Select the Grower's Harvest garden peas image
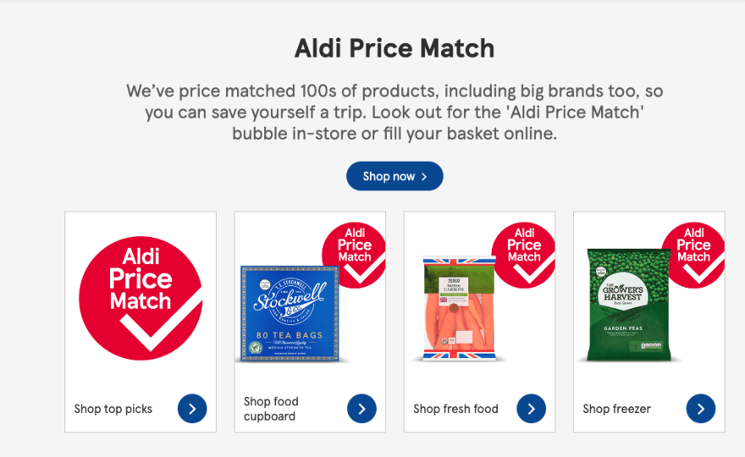Screen dimensions: 745x457 click(x=628, y=305)
